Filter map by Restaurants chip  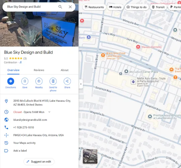tap(94, 7)
